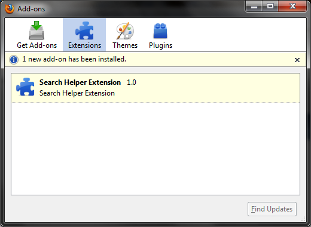This screenshot has width=311, height=227.
Task: Click the notification text about new add-on
Action: (74, 59)
